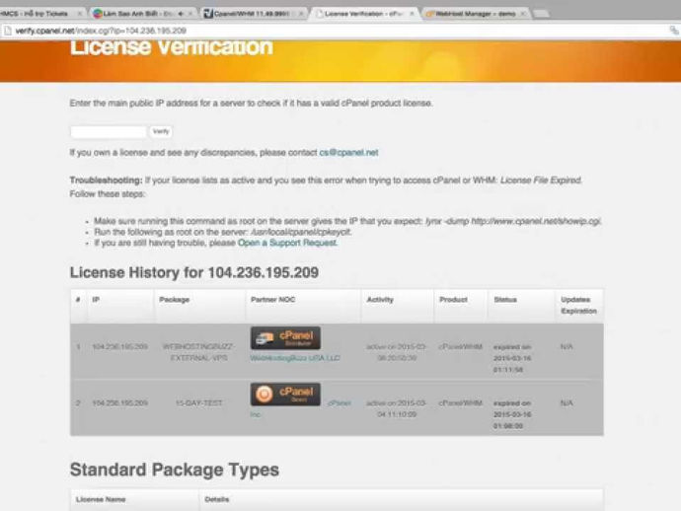Click the /usr/local/cpanel/cpkeyclt command text
The image size is (681, 511).
(301, 232)
